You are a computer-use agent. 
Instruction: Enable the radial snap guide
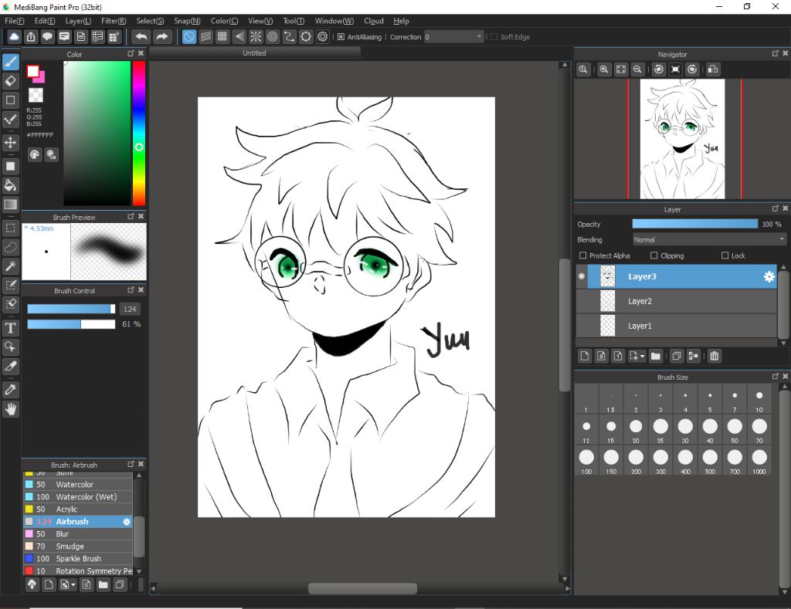(256, 37)
